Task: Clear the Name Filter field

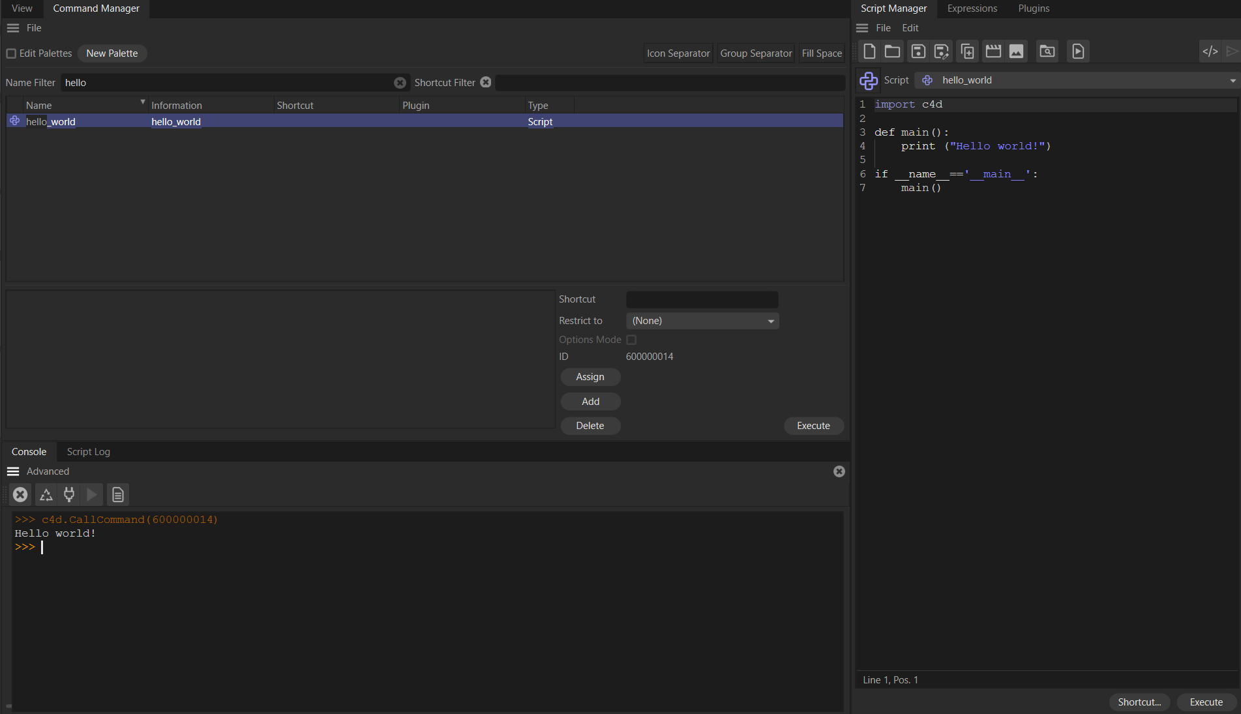Action: point(400,83)
